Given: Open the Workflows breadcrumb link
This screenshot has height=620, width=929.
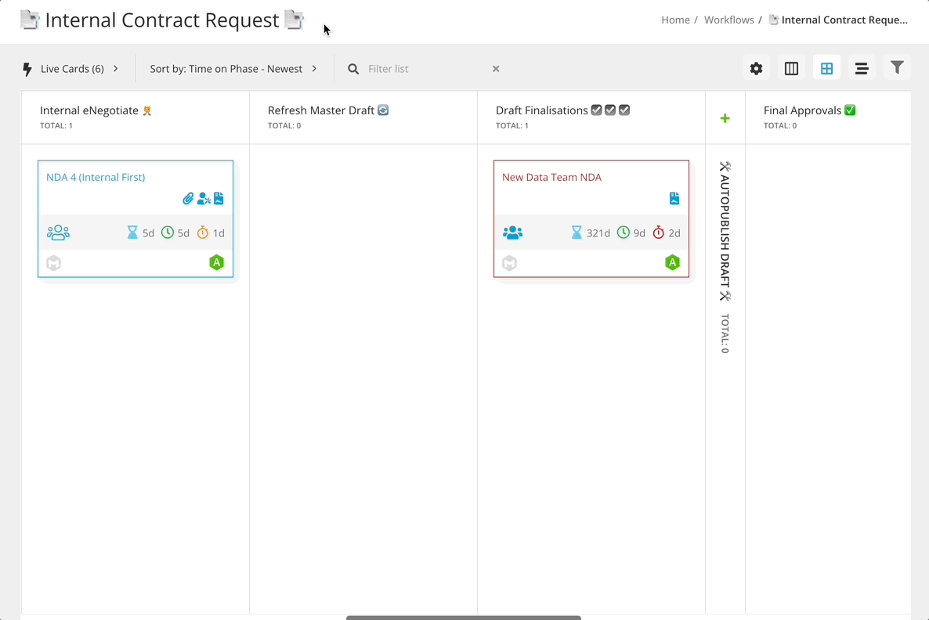Looking at the screenshot, I should click(728, 20).
